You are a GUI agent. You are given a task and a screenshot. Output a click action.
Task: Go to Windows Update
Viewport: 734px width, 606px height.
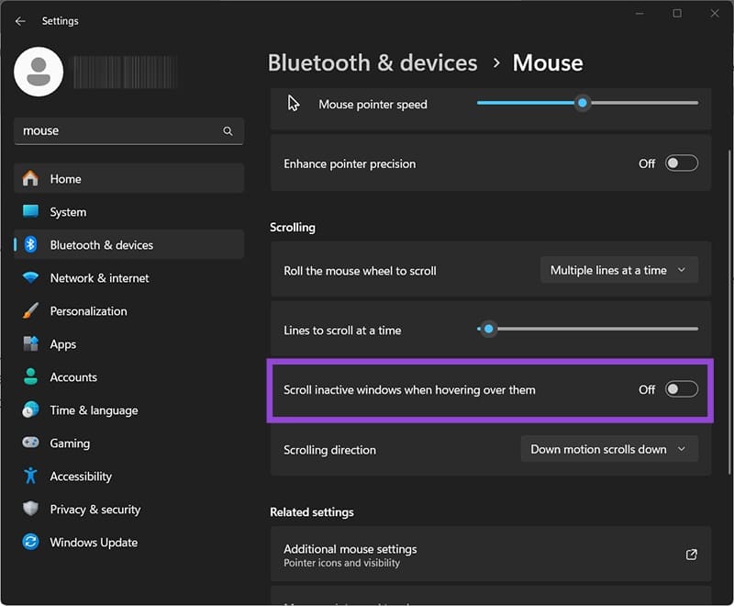tap(128, 542)
